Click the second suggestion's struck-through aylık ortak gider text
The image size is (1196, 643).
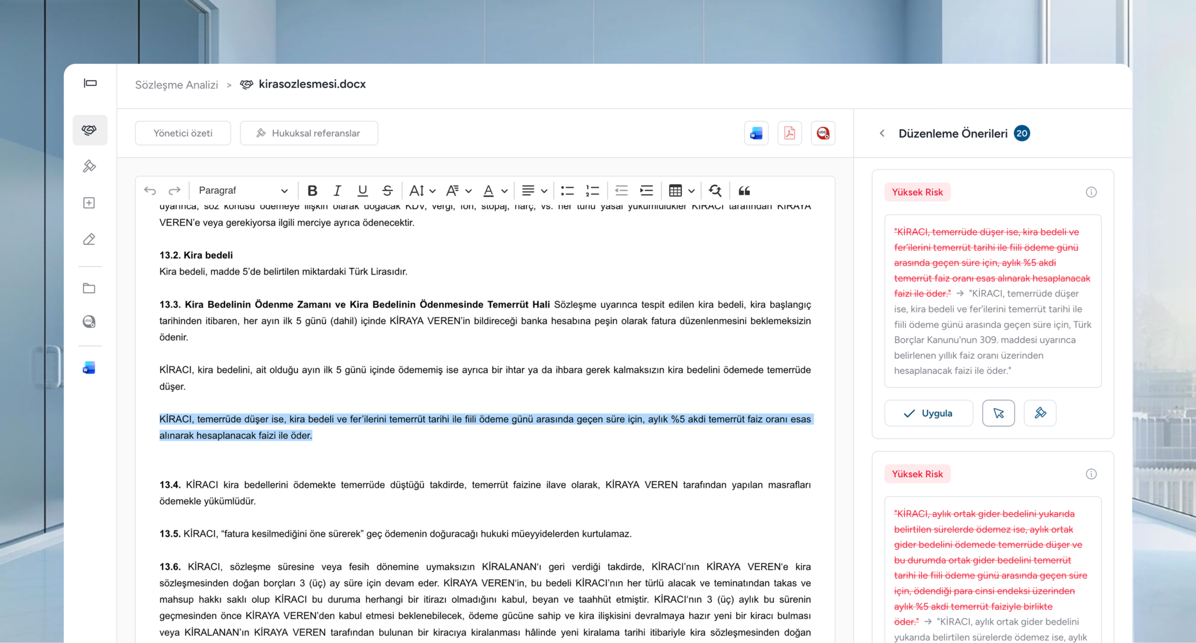click(x=990, y=568)
